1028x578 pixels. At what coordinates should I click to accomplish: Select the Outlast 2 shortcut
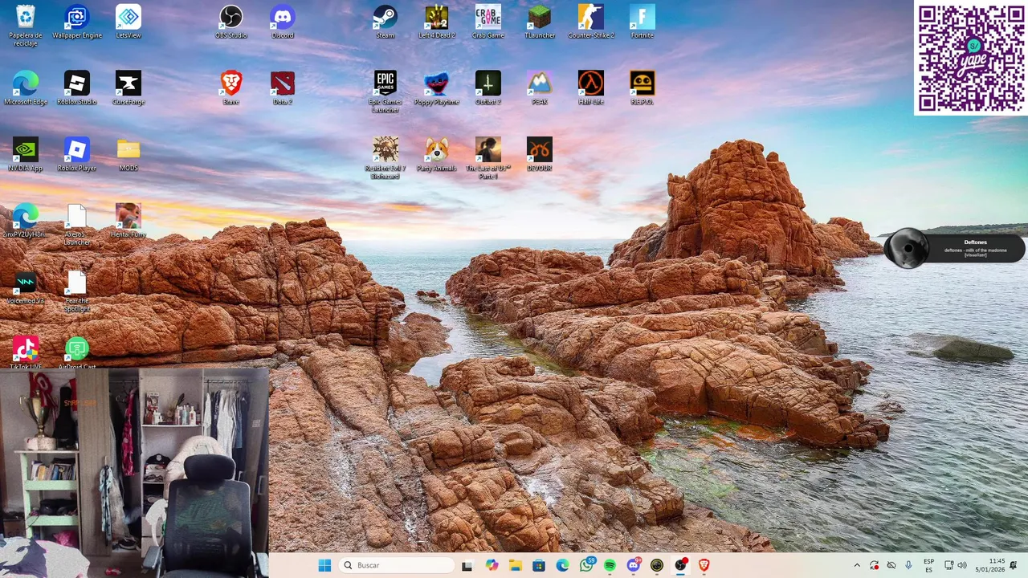pyautogui.click(x=488, y=88)
